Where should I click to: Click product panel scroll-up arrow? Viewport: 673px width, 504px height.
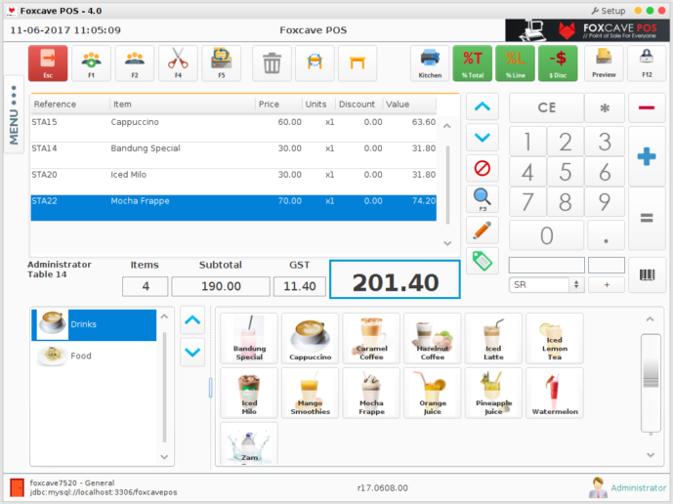coord(651,319)
